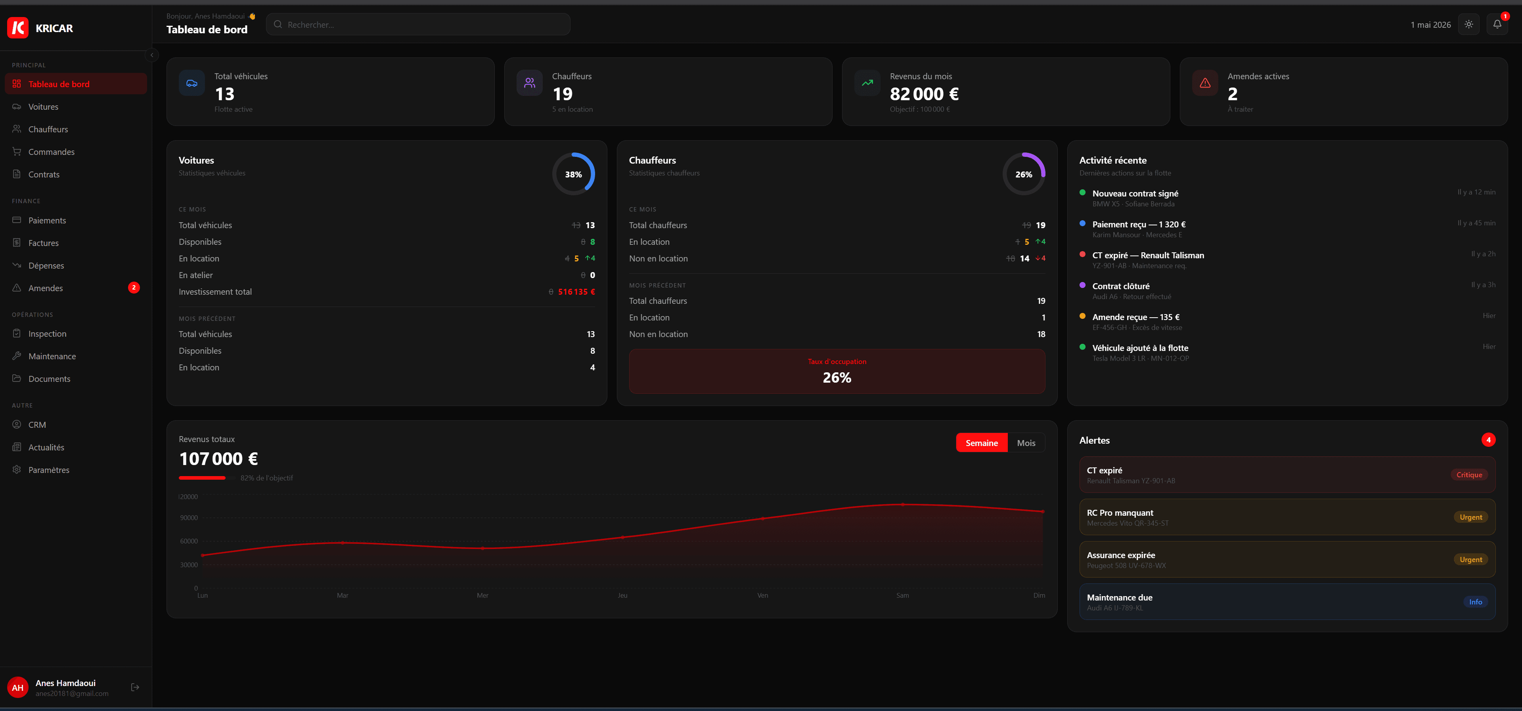Click the Commandes shopping cart icon
Viewport: 1522px width, 711px height.
click(x=17, y=152)
